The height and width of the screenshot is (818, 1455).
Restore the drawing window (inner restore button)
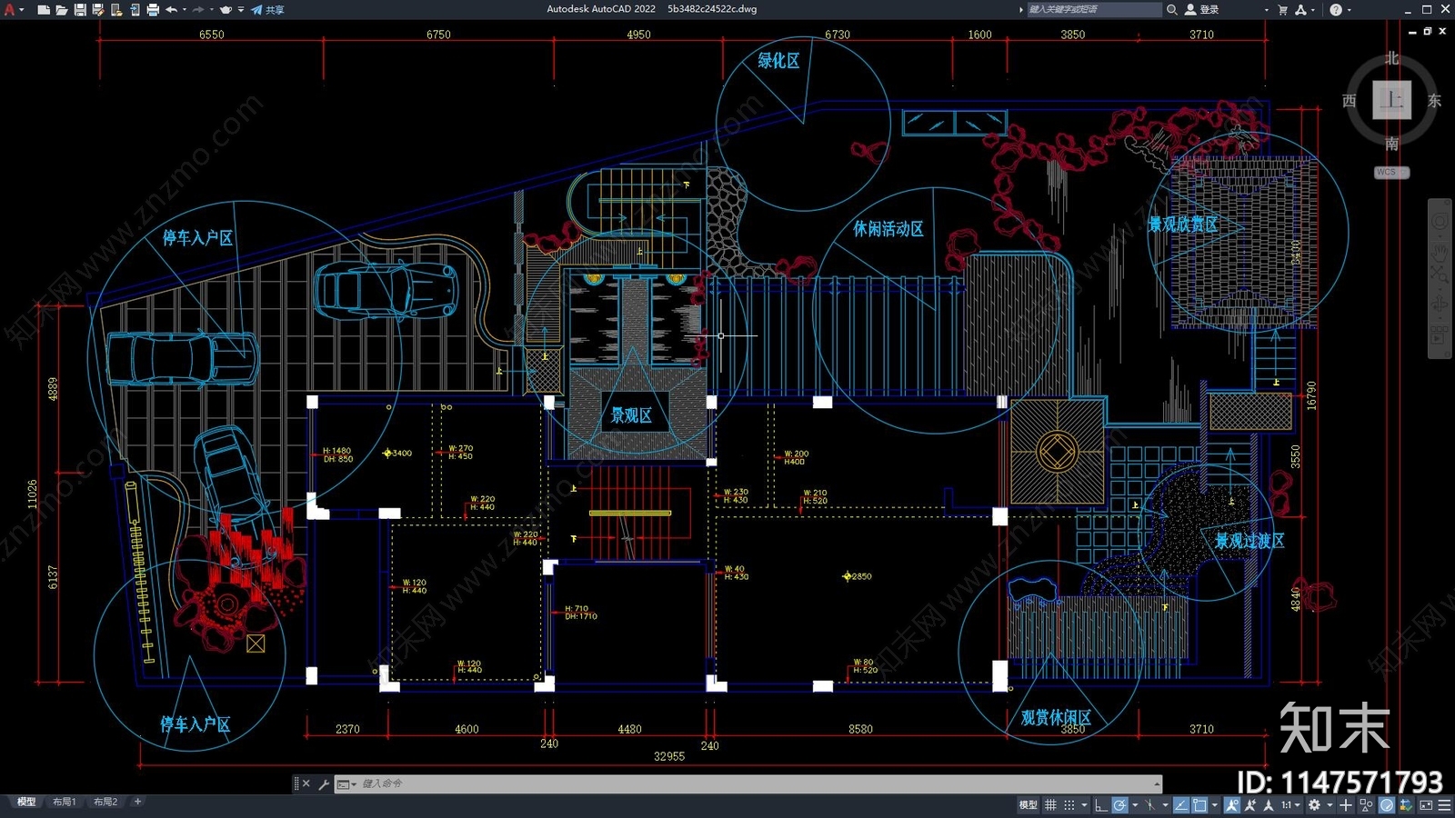coord(1428,32)
